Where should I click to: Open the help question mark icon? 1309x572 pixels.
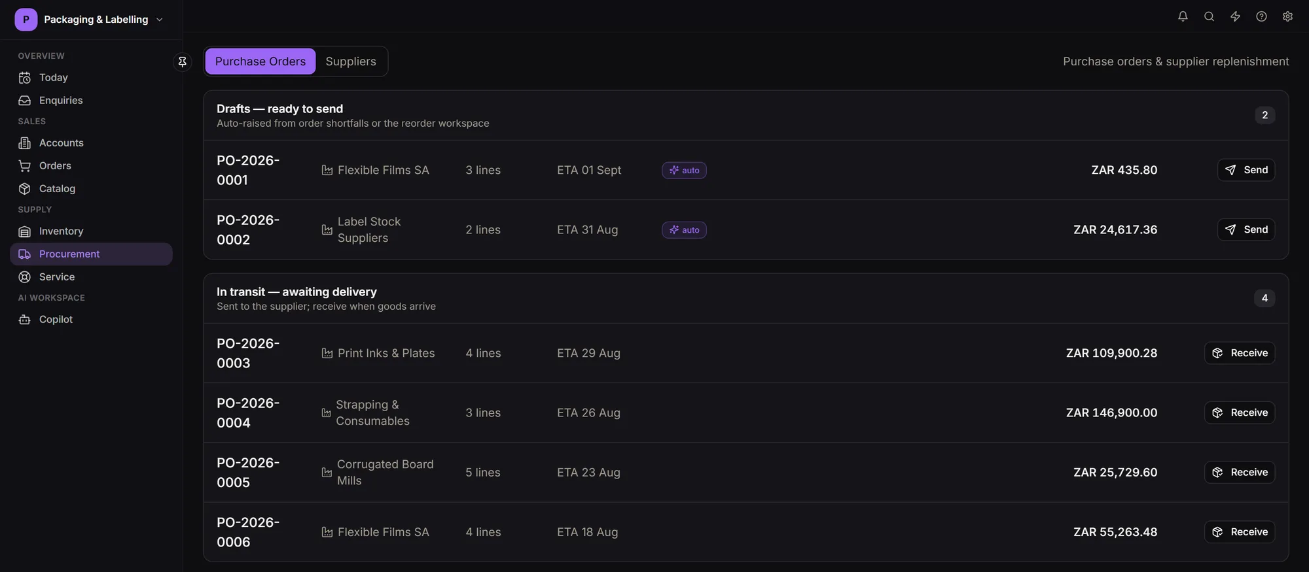[1261, 16]
